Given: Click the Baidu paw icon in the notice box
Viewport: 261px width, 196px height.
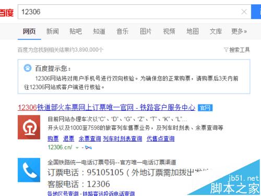Looking at the screenshot, I should [28, 68].
